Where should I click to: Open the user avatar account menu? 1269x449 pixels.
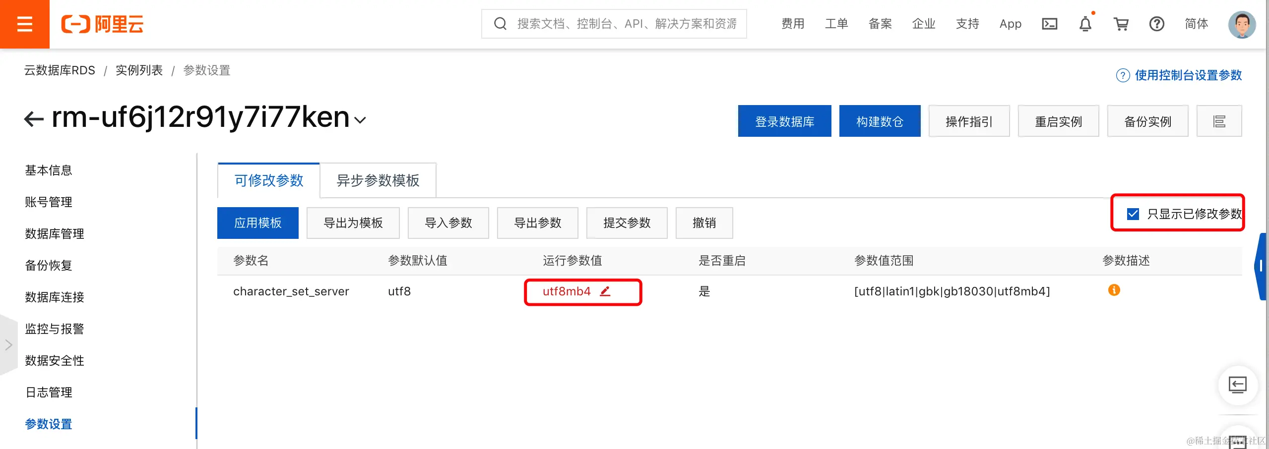(x=1242, y=24)
